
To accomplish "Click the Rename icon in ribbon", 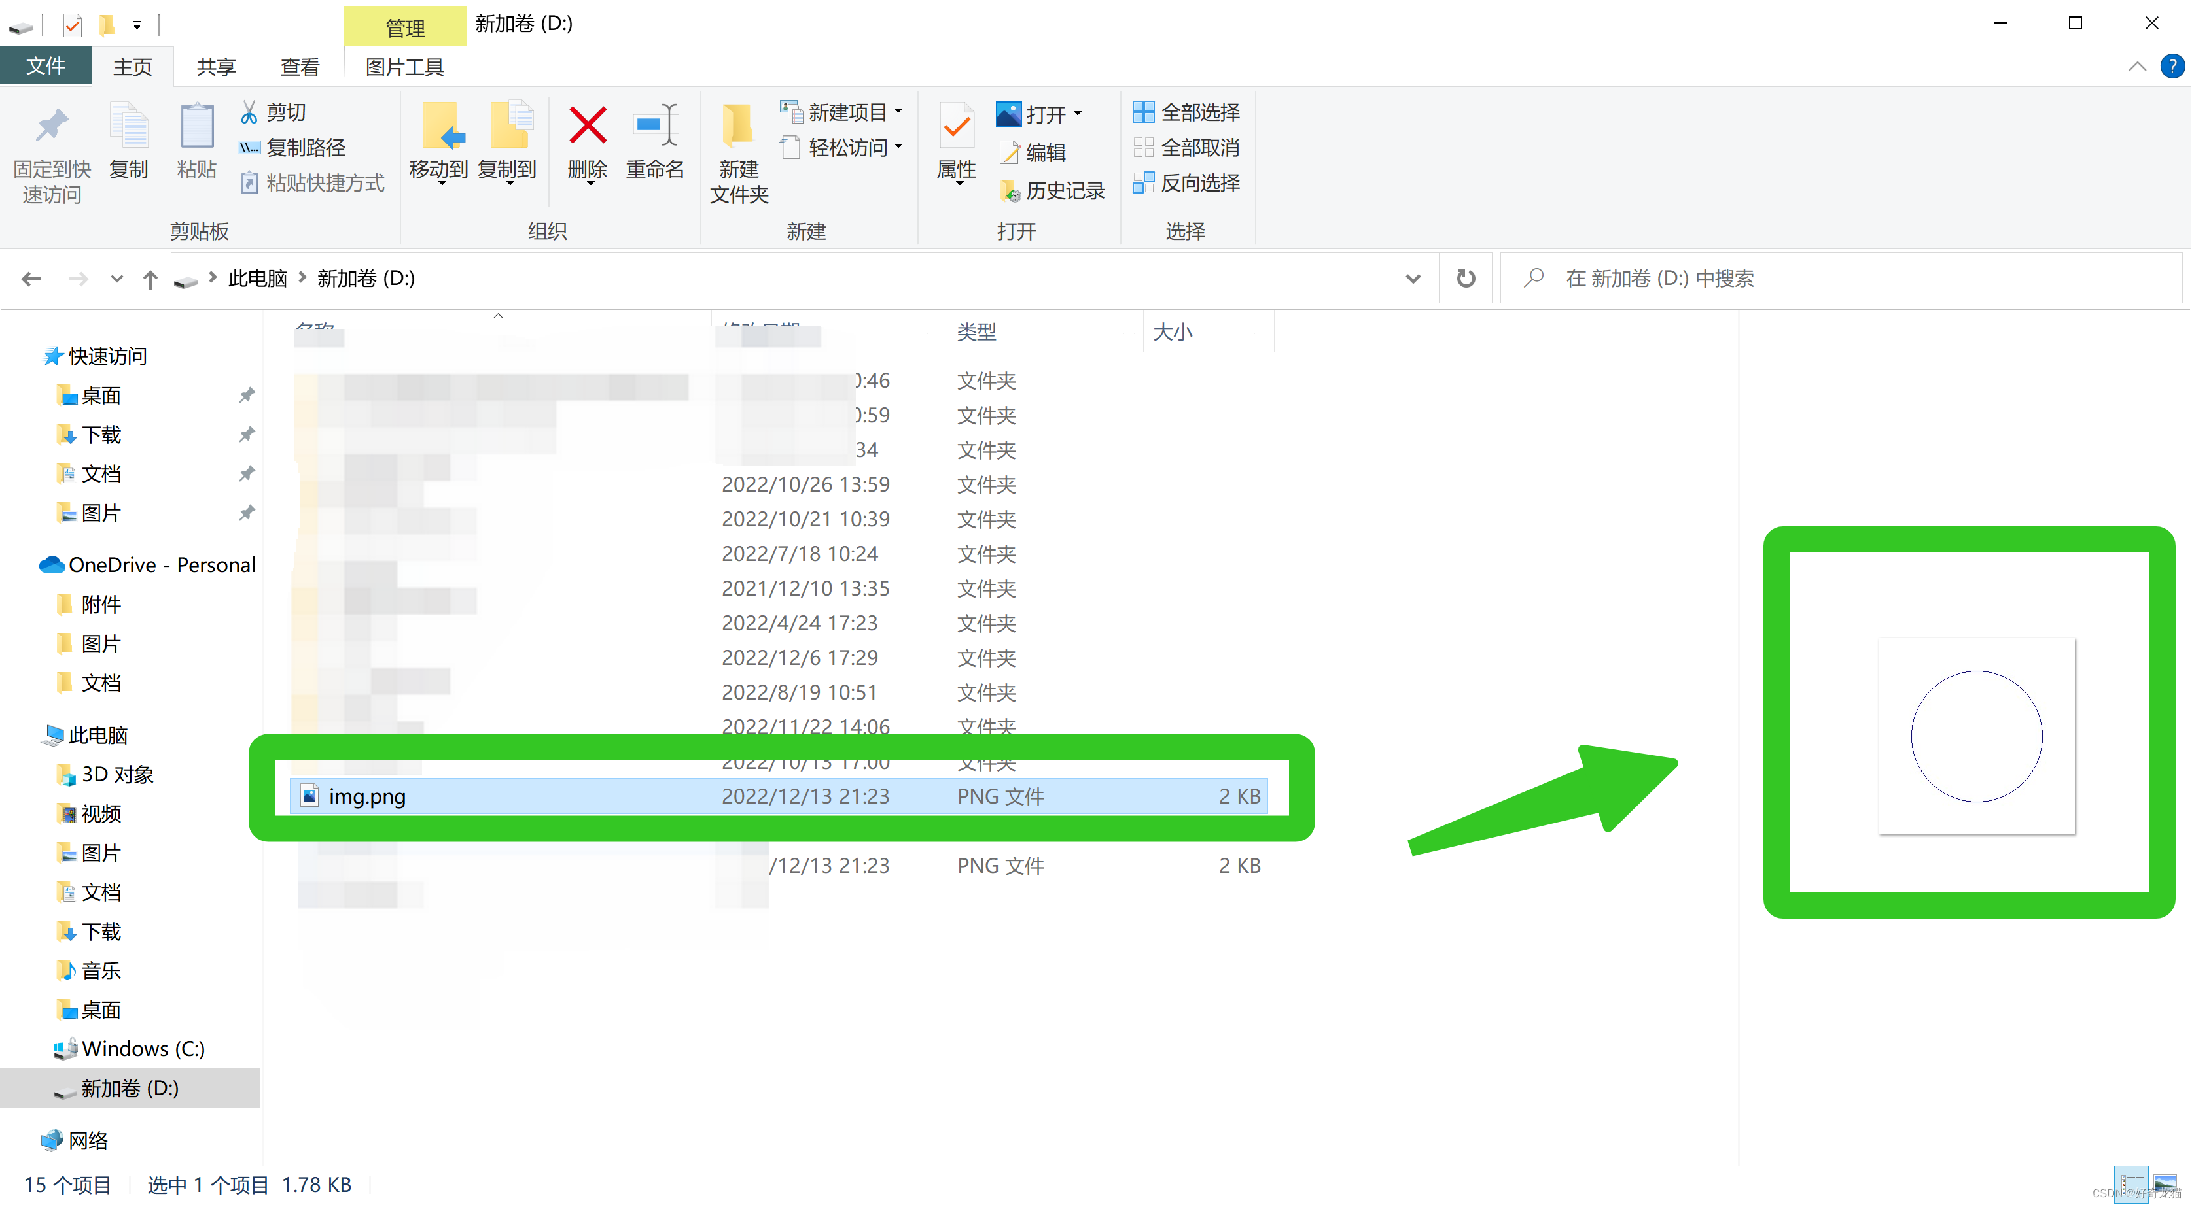I will pyautogui.click(x=655, y=126).
